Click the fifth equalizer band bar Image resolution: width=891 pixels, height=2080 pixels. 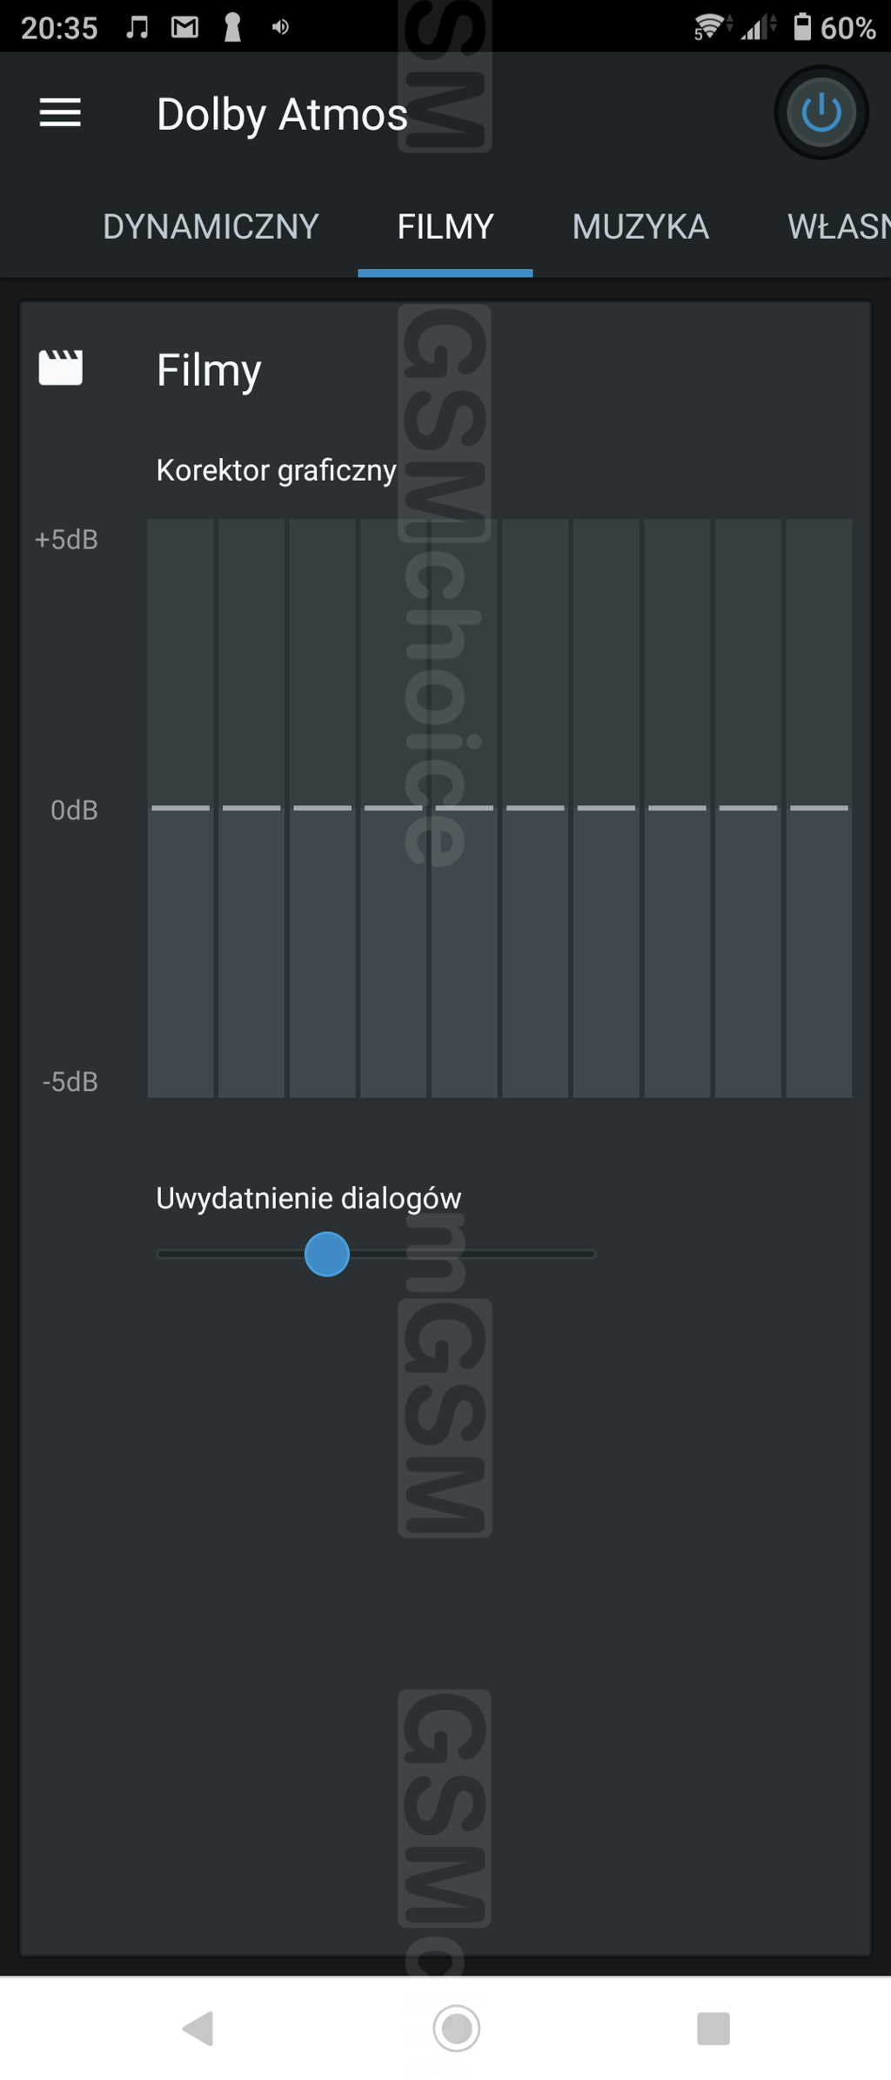(x=465, y=808)
